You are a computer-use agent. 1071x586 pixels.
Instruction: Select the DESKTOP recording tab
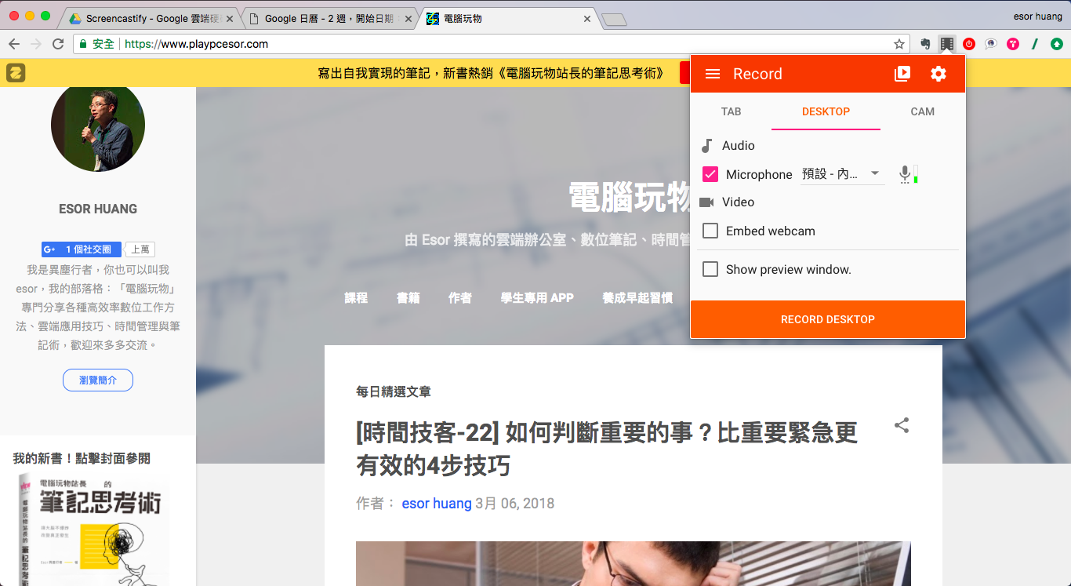tap(826, 111)
